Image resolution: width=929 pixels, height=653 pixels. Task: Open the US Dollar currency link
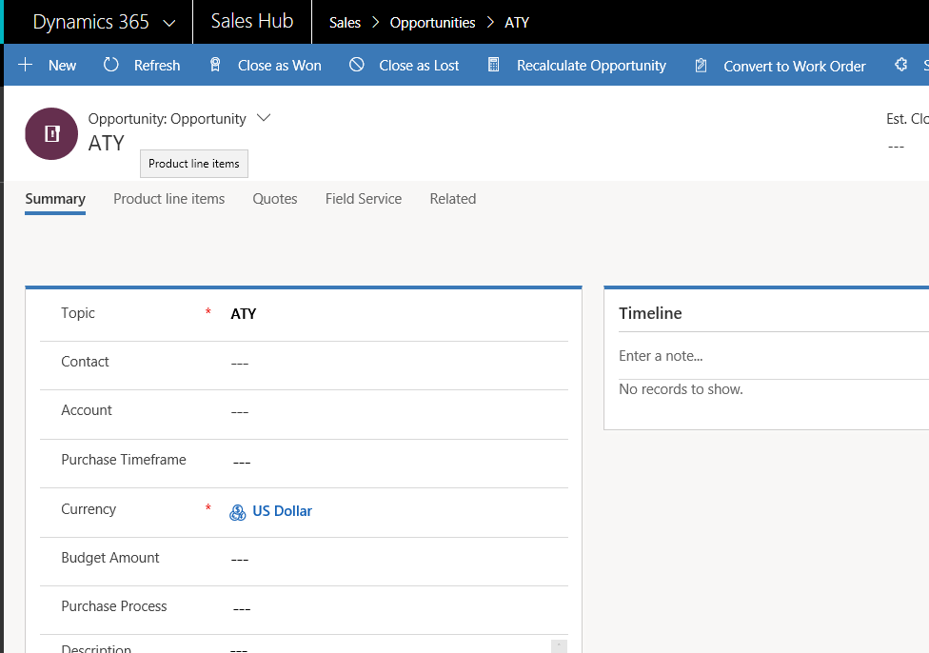[x=282, y=511]
